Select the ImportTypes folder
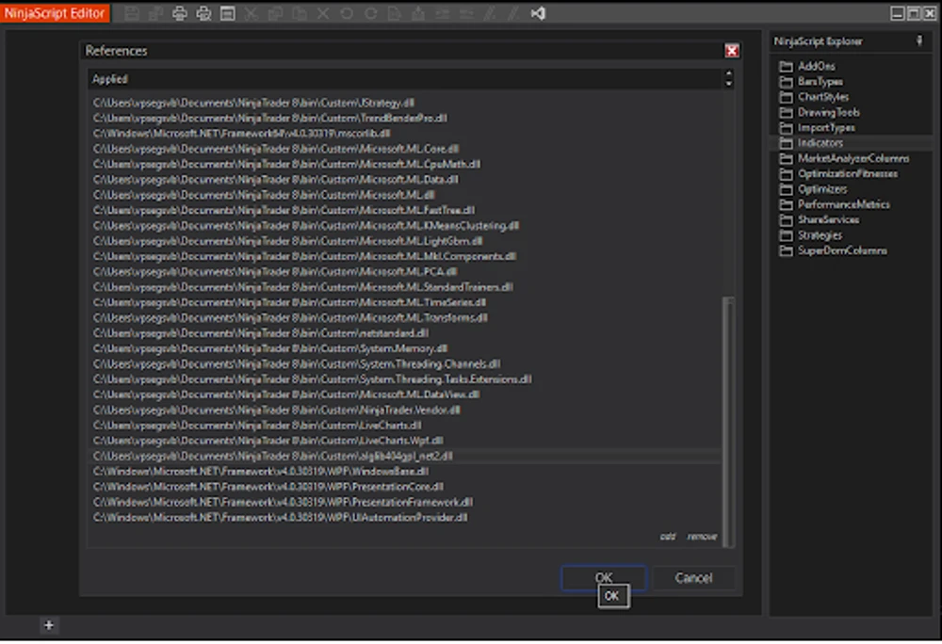942x644 pixels. point(818,128)
